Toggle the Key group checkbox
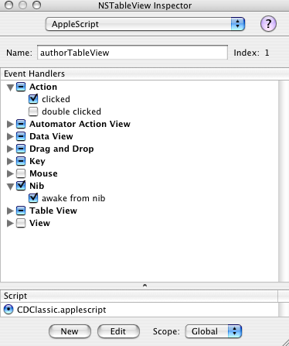Screen dimensions: 289x346 coord(21,161)
